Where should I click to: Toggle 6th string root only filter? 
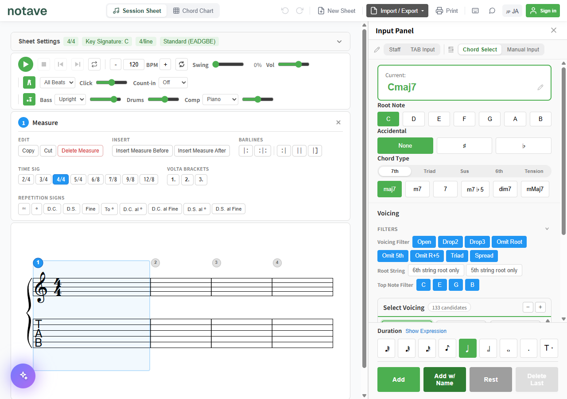[436, 270]
